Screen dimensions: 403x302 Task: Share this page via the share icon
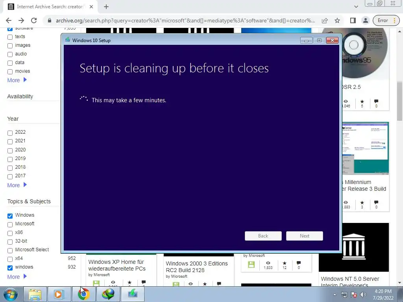(325, 20)
